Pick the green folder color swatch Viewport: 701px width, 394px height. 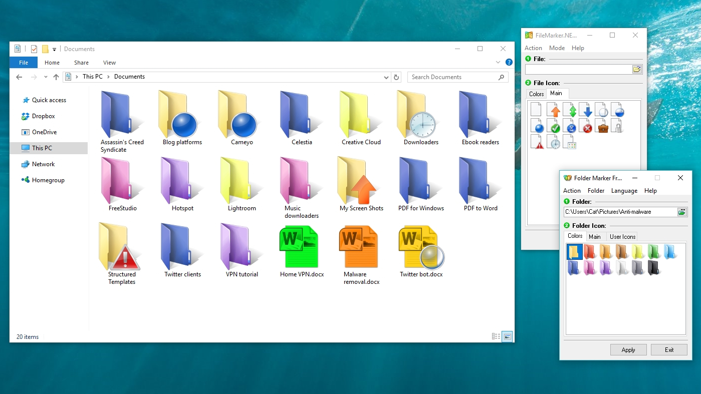click(653, 252)
